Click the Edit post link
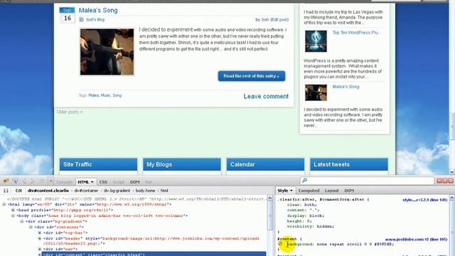Viewport: 455px width, 256px height. [x=279, y=19]
